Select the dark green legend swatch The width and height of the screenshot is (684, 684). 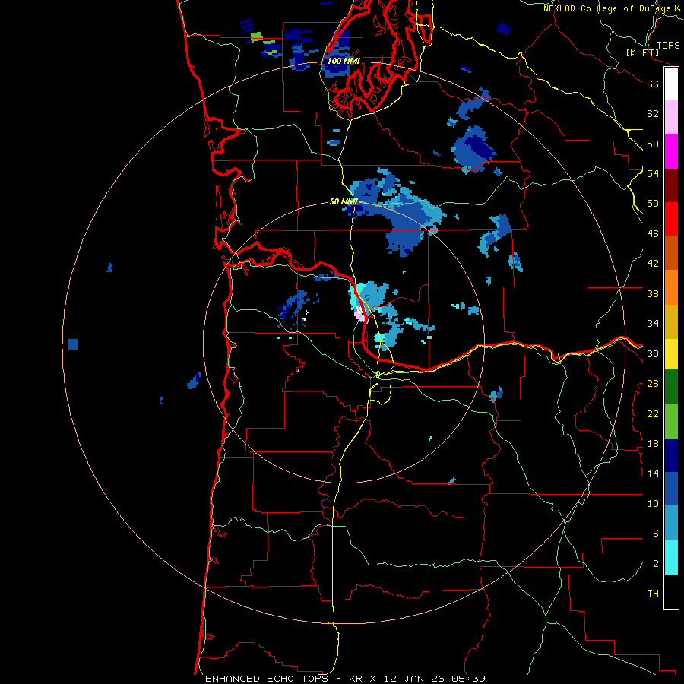pos(671,387)
